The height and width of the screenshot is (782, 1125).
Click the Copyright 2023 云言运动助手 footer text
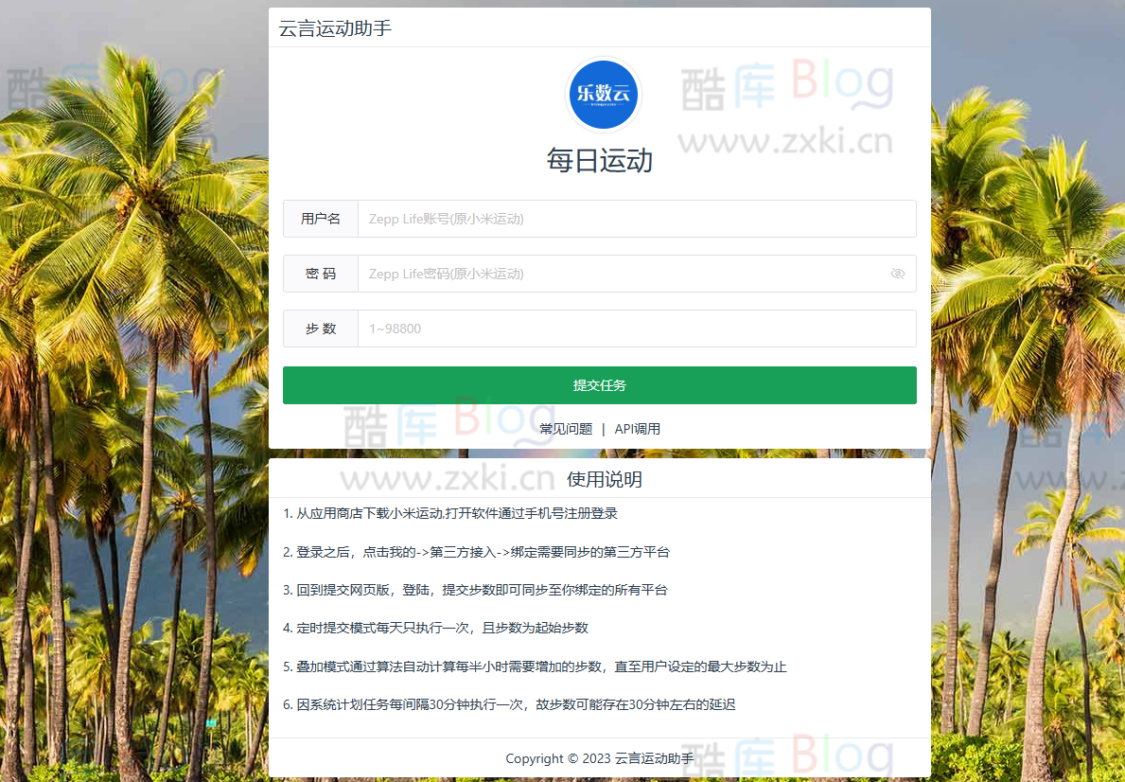click(600, 758)
